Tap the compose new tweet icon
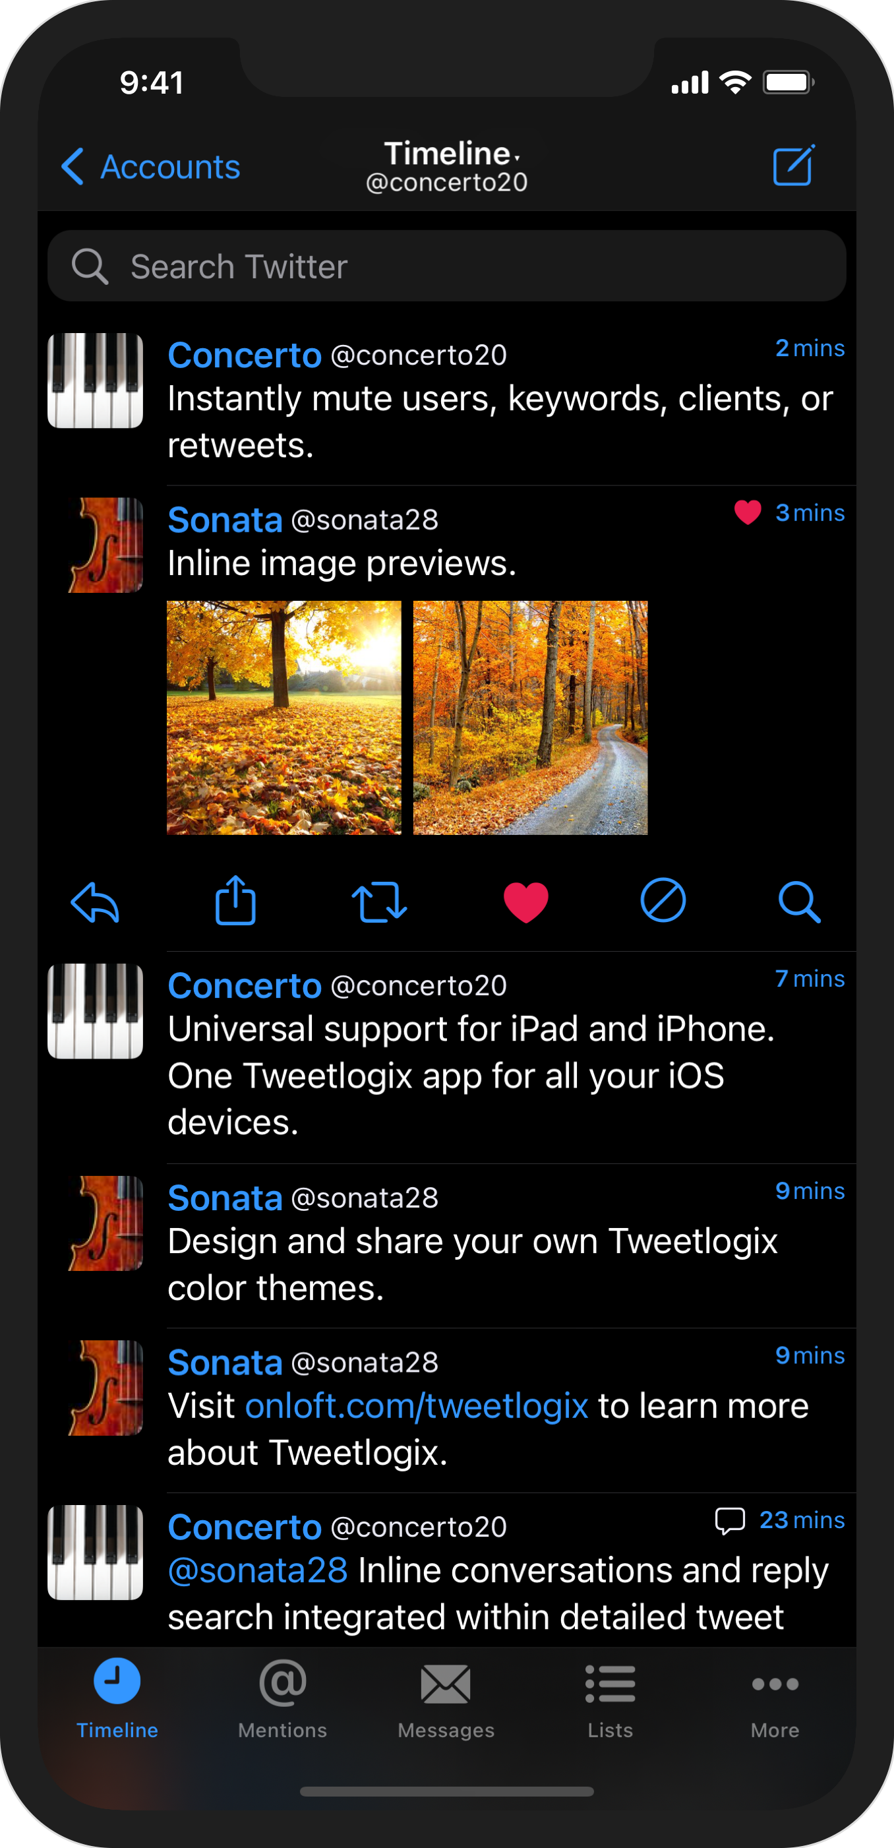This screenshot has width=894, height=1848. pyautogui.click(x=794, y=166)
